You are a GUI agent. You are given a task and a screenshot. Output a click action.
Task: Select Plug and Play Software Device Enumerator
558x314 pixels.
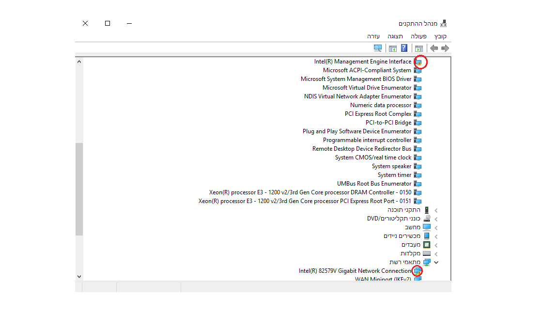pyautogui.click(x=357, y=131)
